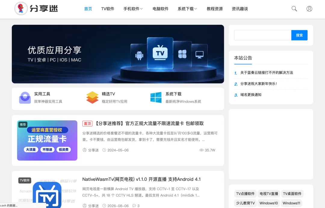Click the 效率神器实用工具 subtitle

pyautogui.click(x=48, y=102)
